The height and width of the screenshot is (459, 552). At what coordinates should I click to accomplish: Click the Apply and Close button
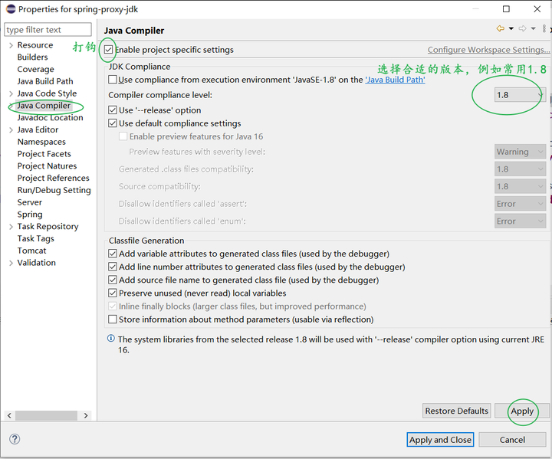[440, 440]
